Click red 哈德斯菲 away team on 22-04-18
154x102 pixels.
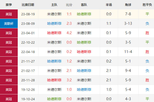pos(84,52)
